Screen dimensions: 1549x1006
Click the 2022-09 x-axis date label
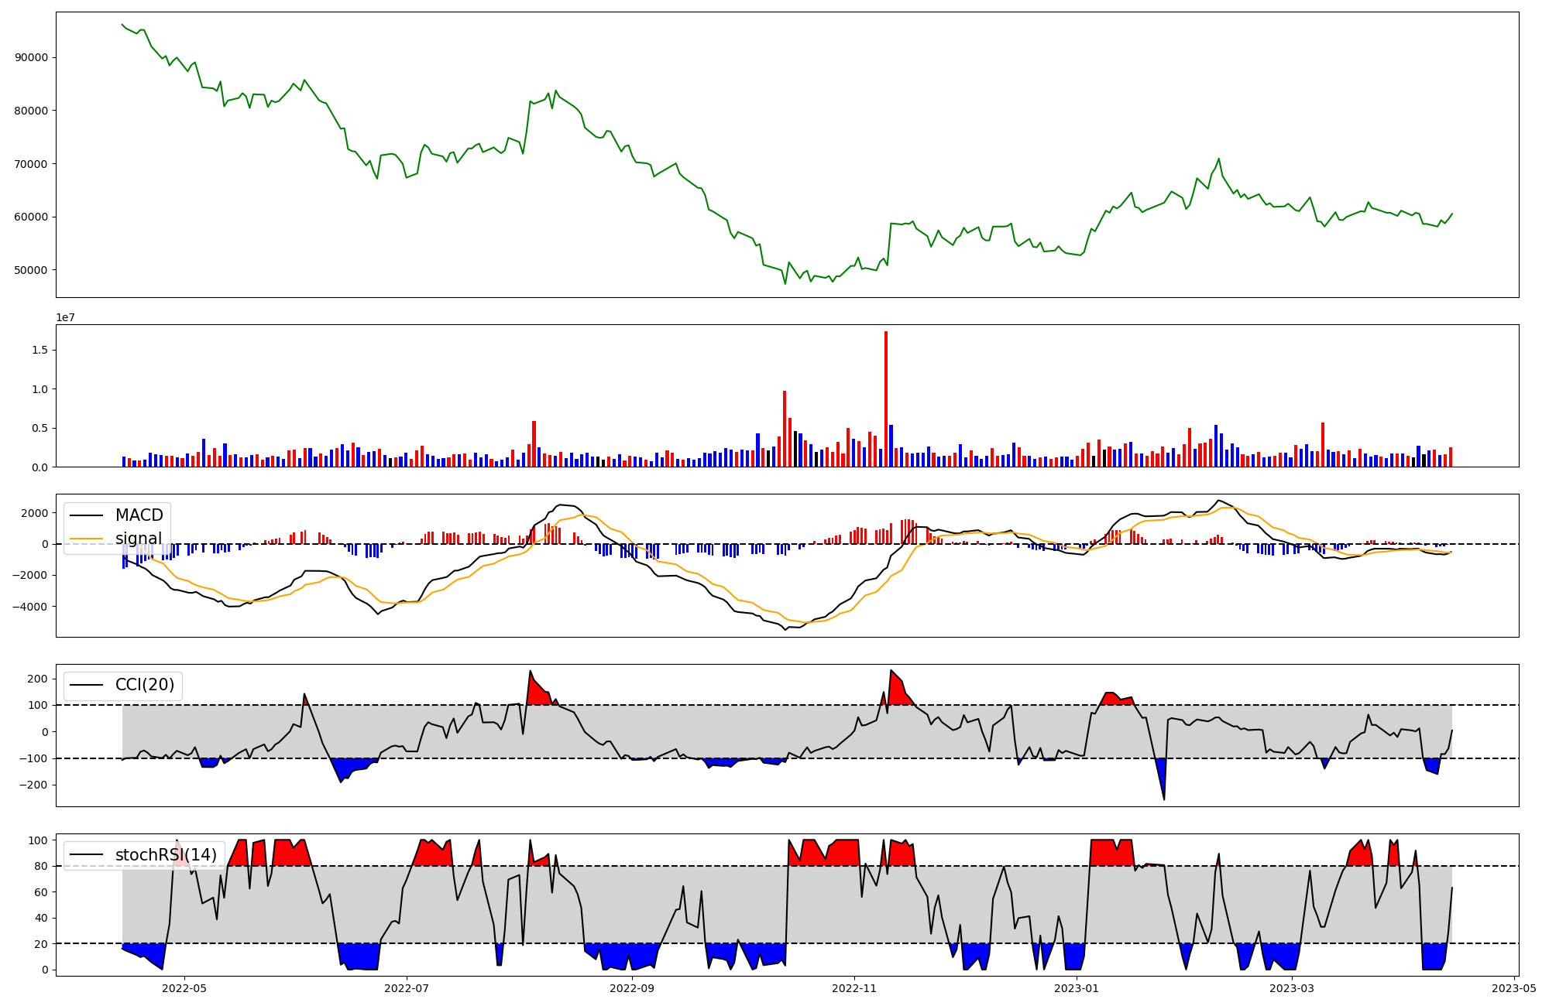click(x=632, y=988)
